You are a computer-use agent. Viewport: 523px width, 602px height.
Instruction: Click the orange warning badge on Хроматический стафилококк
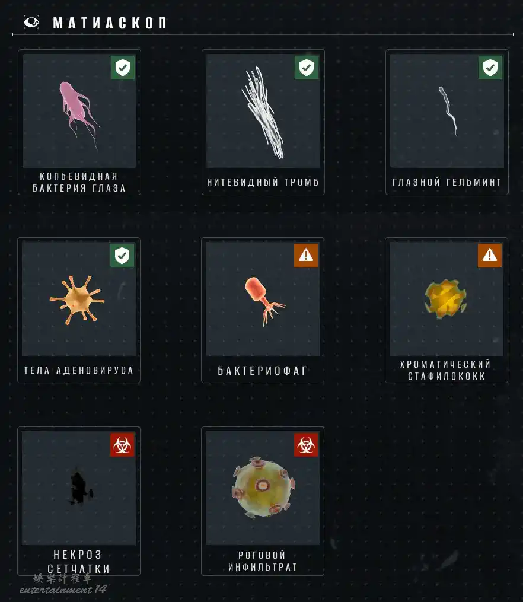[490, 255]
